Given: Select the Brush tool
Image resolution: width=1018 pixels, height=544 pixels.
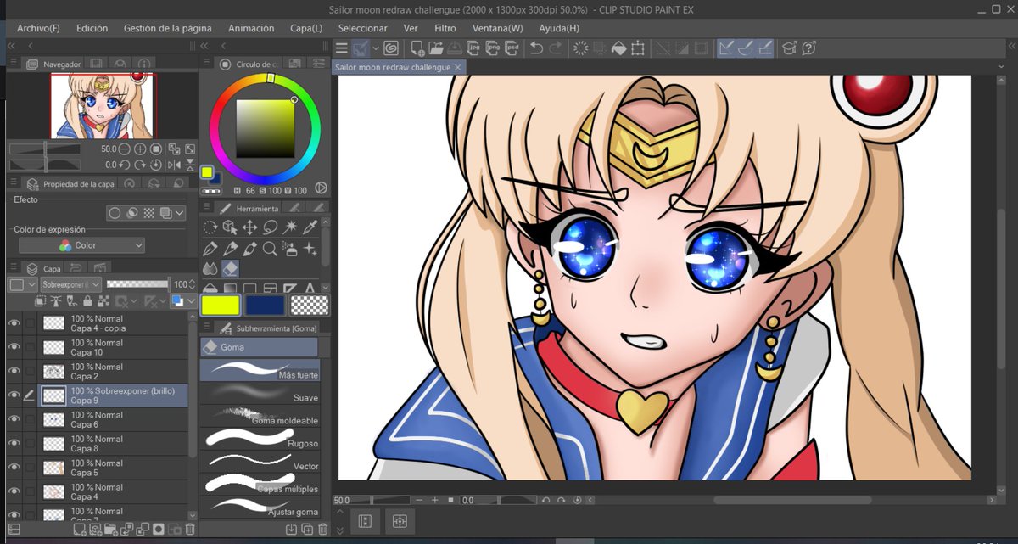Looking at the screenshot, I should pyautogui.click(x=250, y=249).
